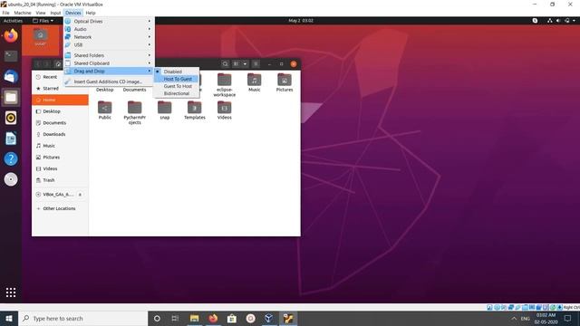The width and height of the screenshot is (580, 326).
Task: Select Downloads in Files sidebar
Action: [60, 134]
